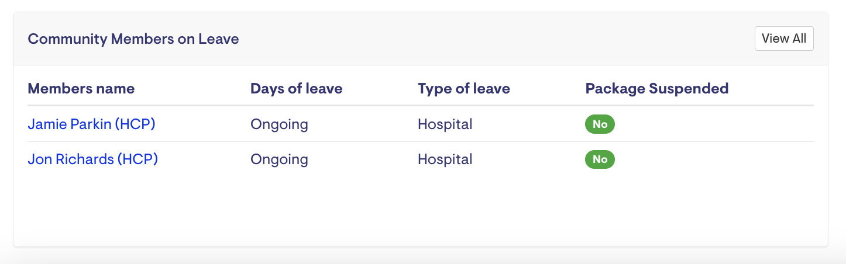Click the Community Members on Leave title
This screenshot has width=846, height=264.
tap(133, 39)
